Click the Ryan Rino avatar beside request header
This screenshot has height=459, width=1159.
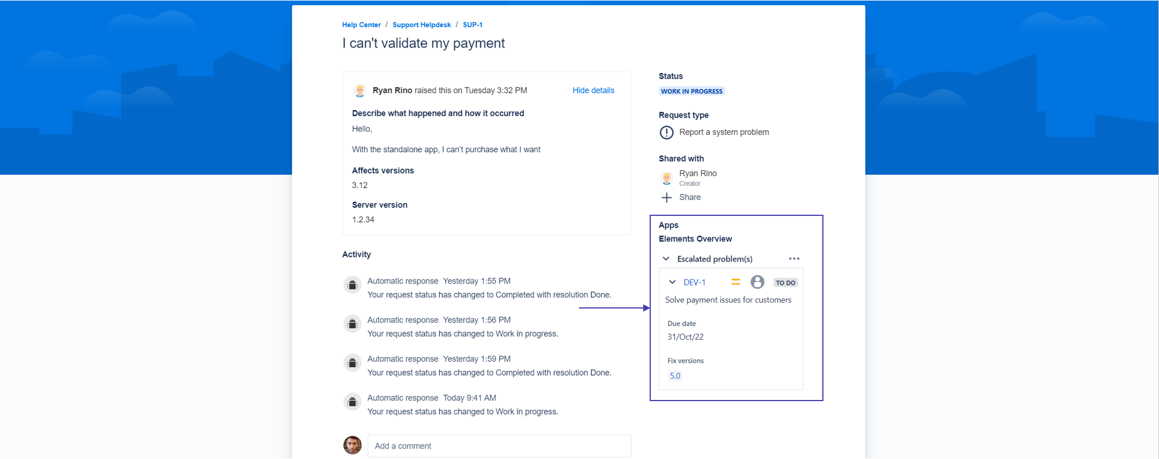(359, 91)
